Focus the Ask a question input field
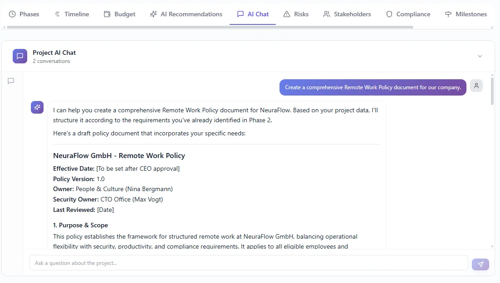The width and height of the screenshot is (500, 283). click(248, 263)
